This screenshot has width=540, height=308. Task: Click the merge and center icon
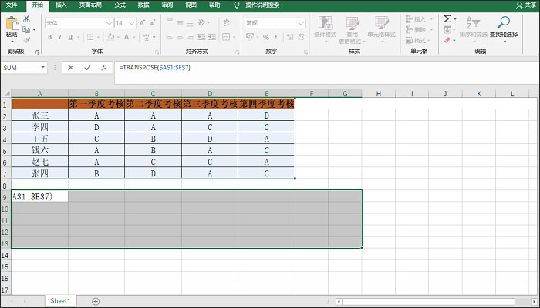coord(226,37)
